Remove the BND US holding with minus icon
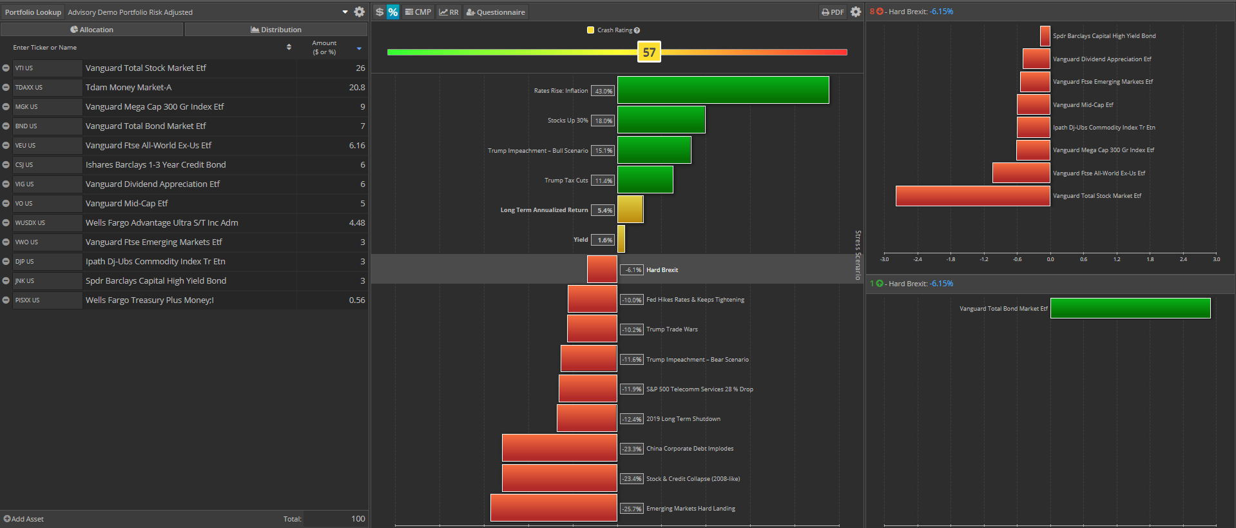The height and width of the screenshot is (528, 1236). pos(6,126)
